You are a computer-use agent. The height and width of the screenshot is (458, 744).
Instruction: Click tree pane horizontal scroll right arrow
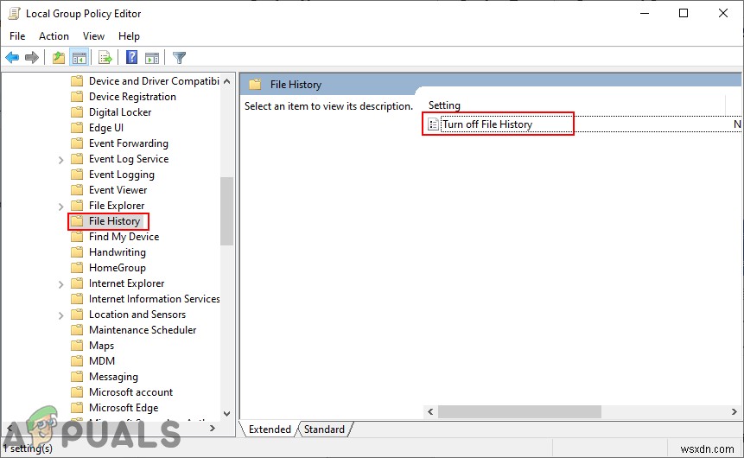(x=213, y=428)
